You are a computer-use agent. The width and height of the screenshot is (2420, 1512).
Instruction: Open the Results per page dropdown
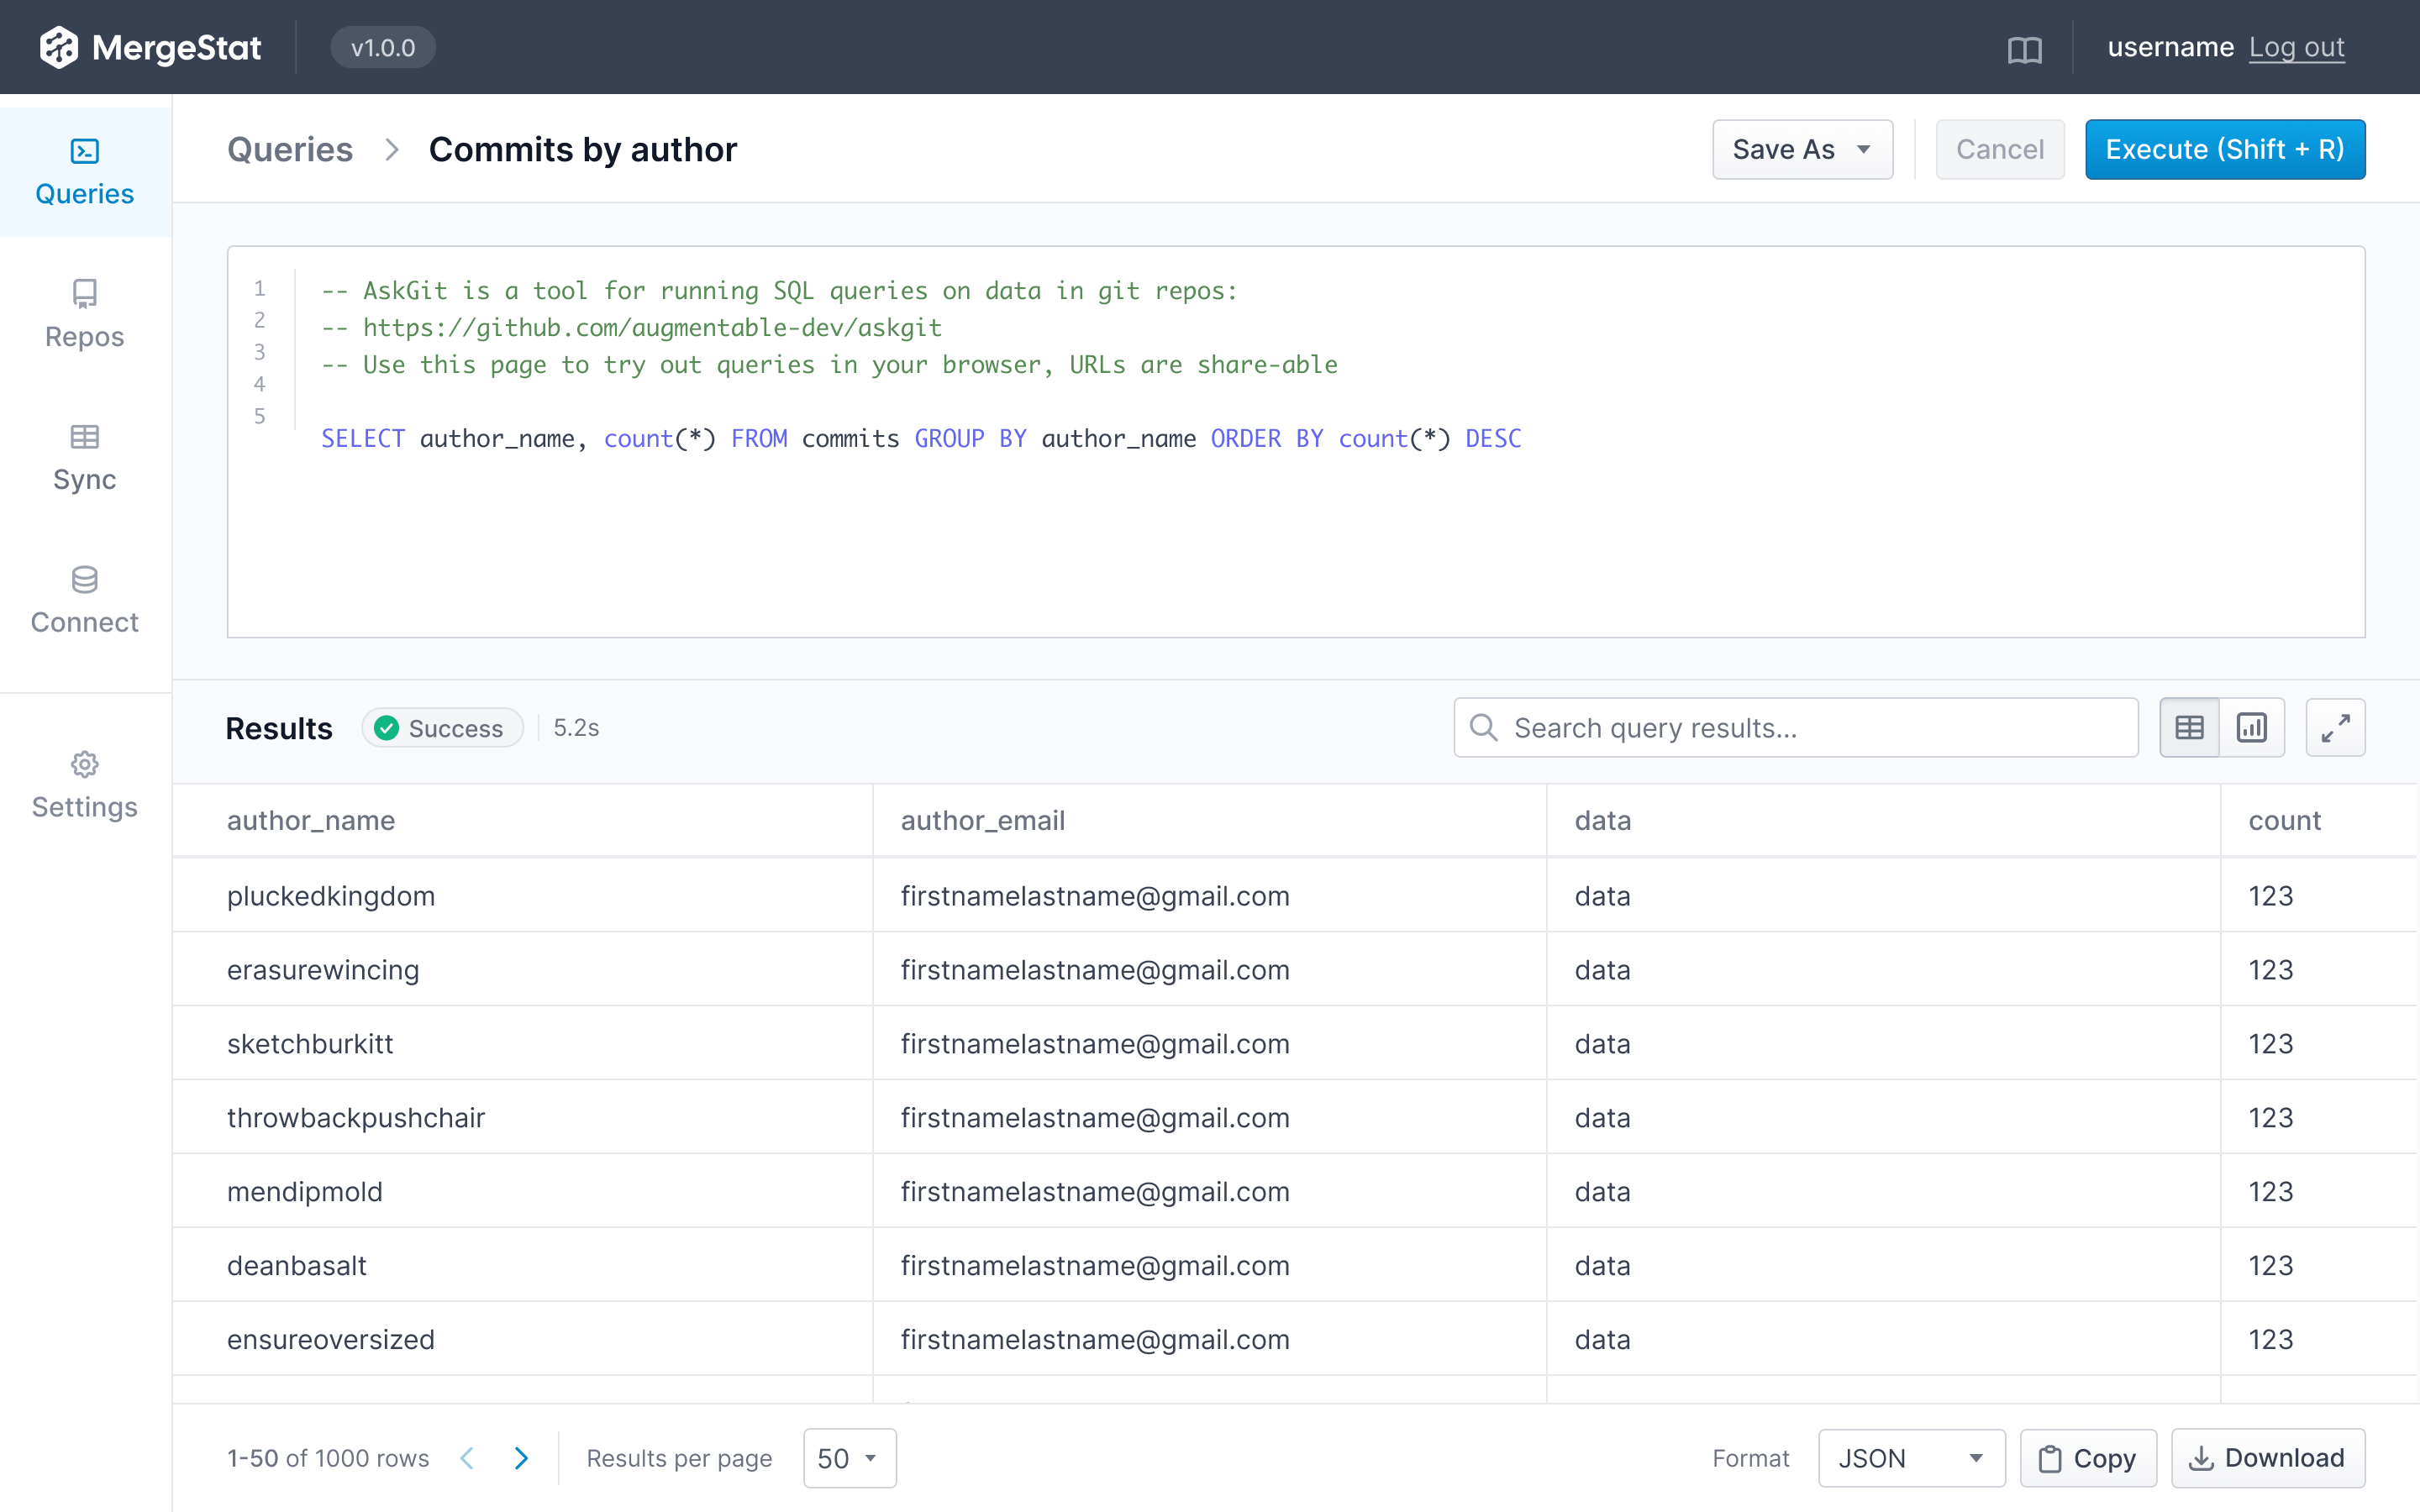tap(848, 1458)
